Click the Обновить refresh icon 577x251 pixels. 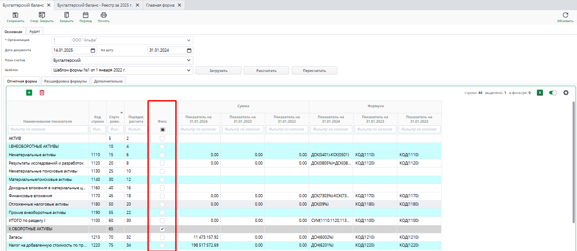(x=565, y=15)
